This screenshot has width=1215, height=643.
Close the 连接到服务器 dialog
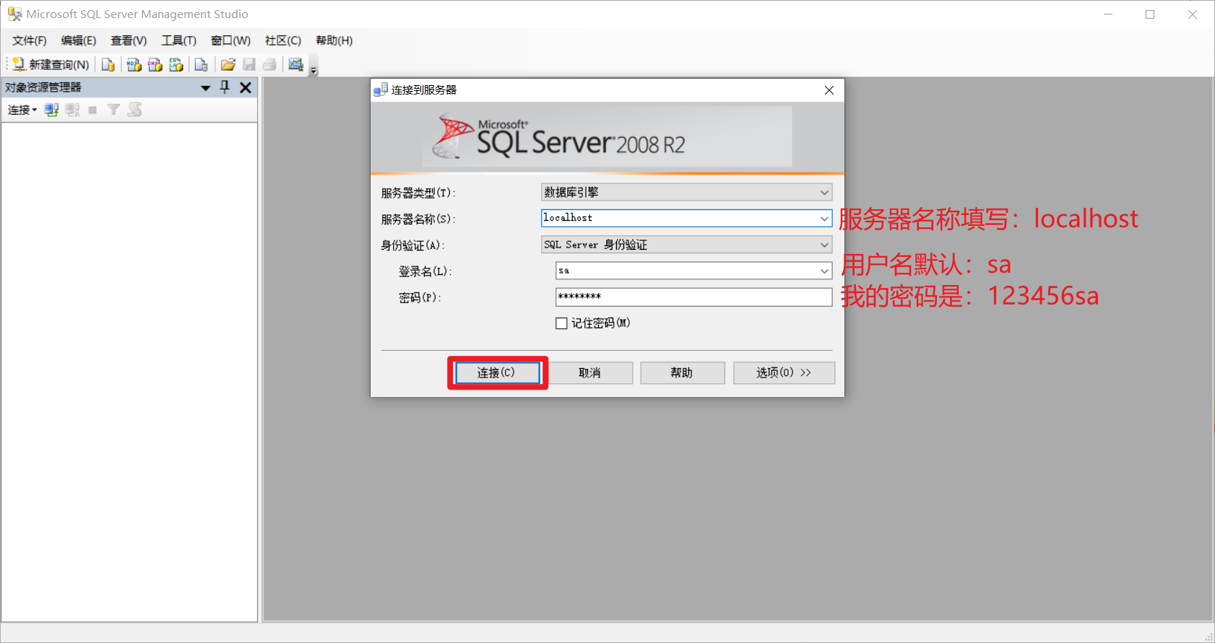tap(829, 90)
